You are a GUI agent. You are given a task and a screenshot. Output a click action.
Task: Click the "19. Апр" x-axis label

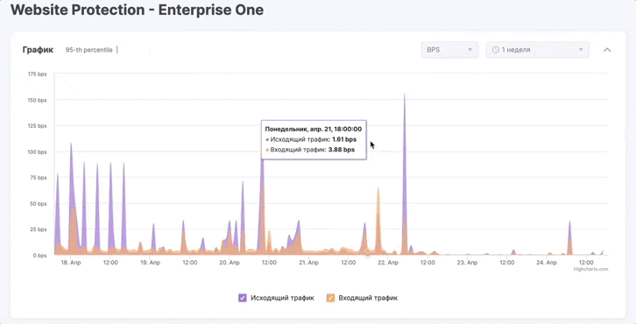[x=150, y=263]
